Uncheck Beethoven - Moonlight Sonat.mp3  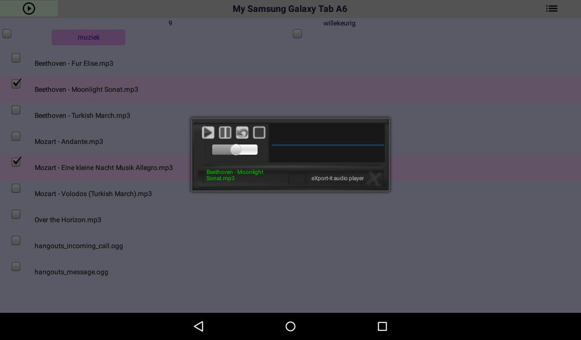[16, 84]
